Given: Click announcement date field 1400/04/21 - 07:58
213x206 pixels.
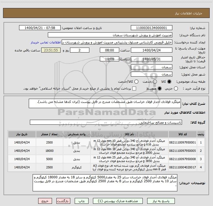Looking at the screenshot, I should click(40, 28).
